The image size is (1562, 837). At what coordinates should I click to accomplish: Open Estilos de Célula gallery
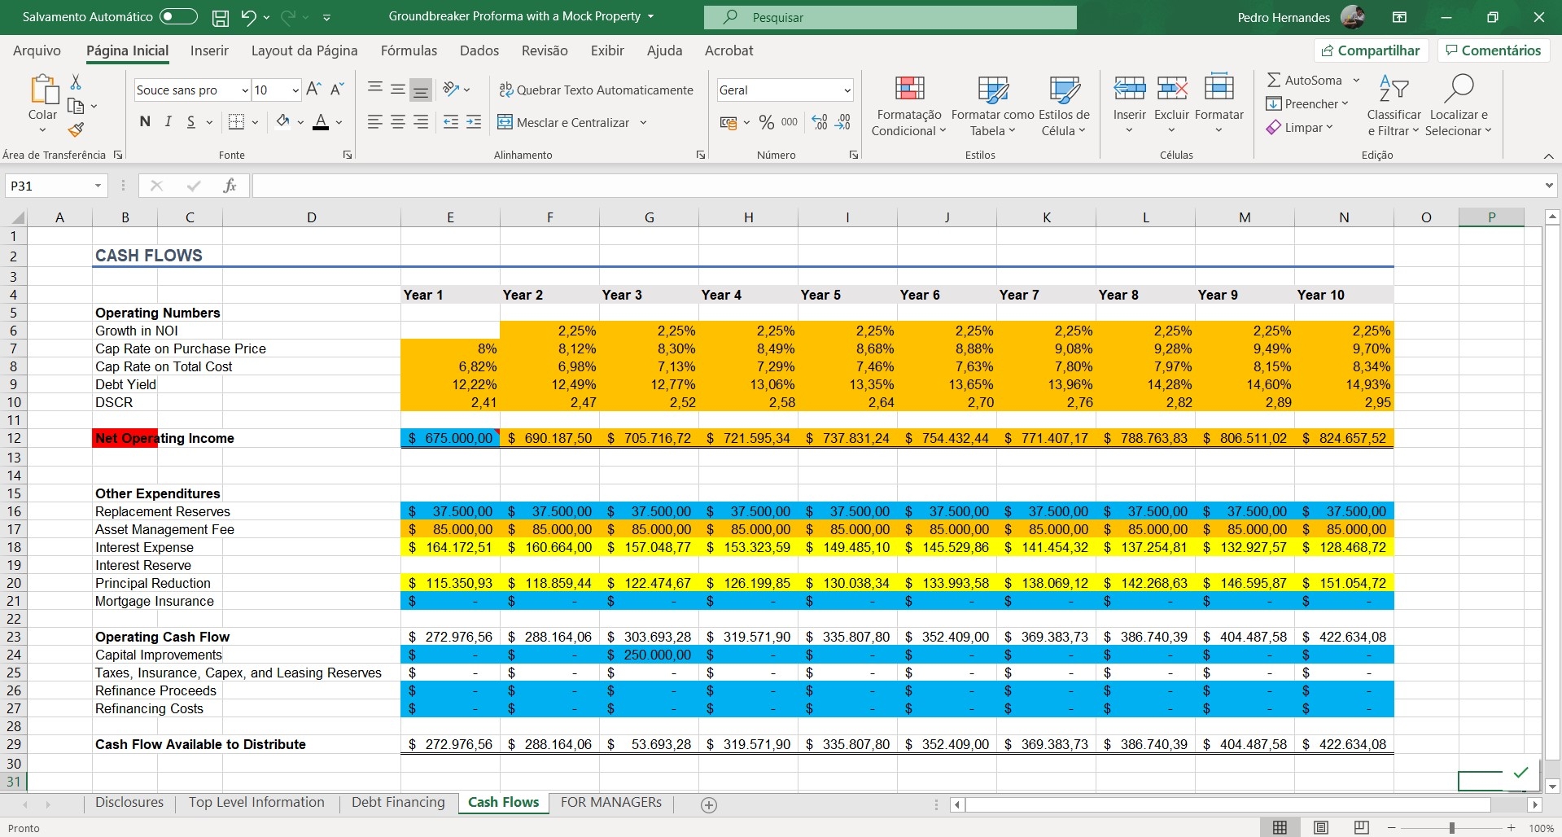click(1063, 104)
